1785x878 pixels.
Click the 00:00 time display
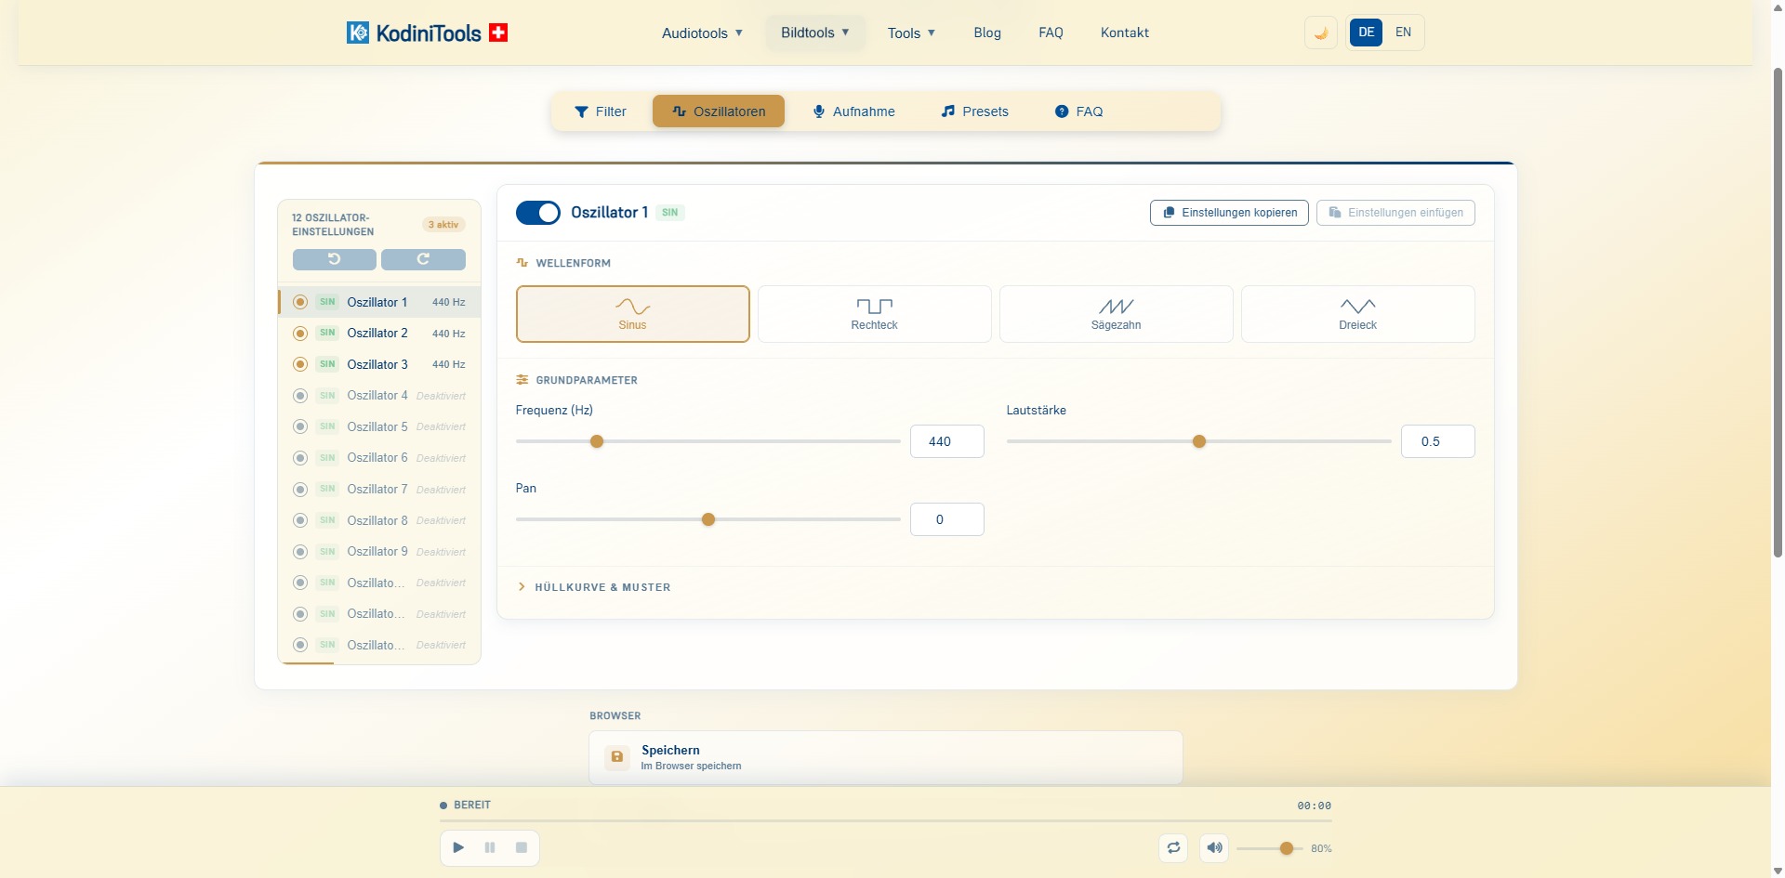tap(1314, 806)
